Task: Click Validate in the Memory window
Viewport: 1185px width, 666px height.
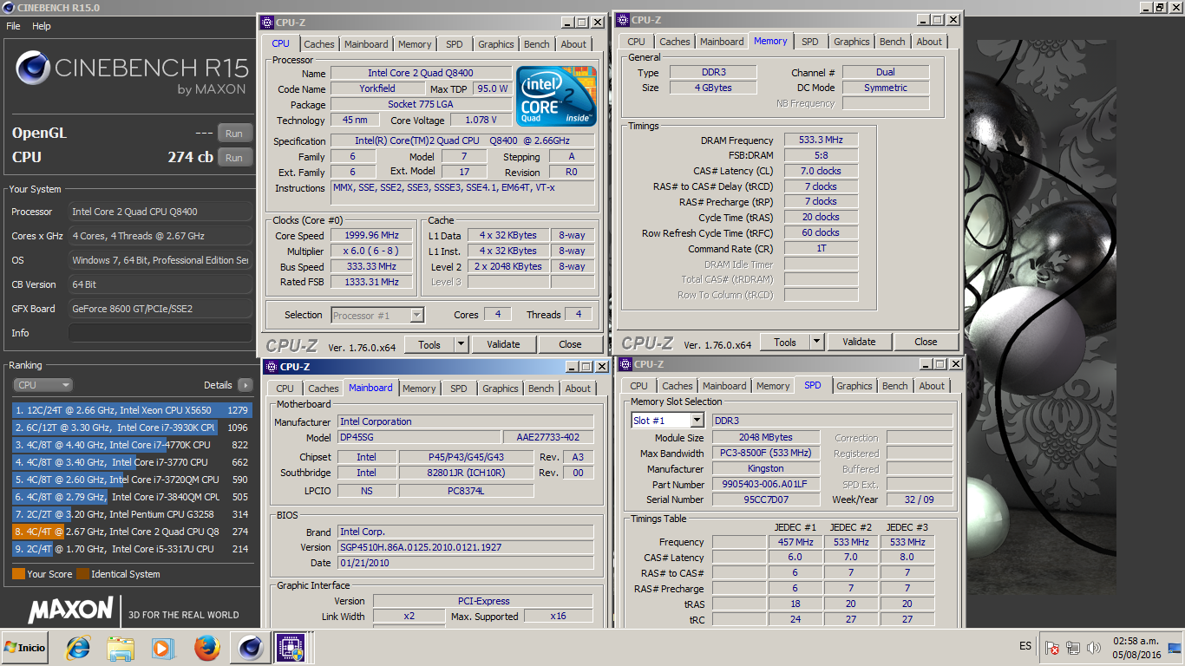Action: 859,342
